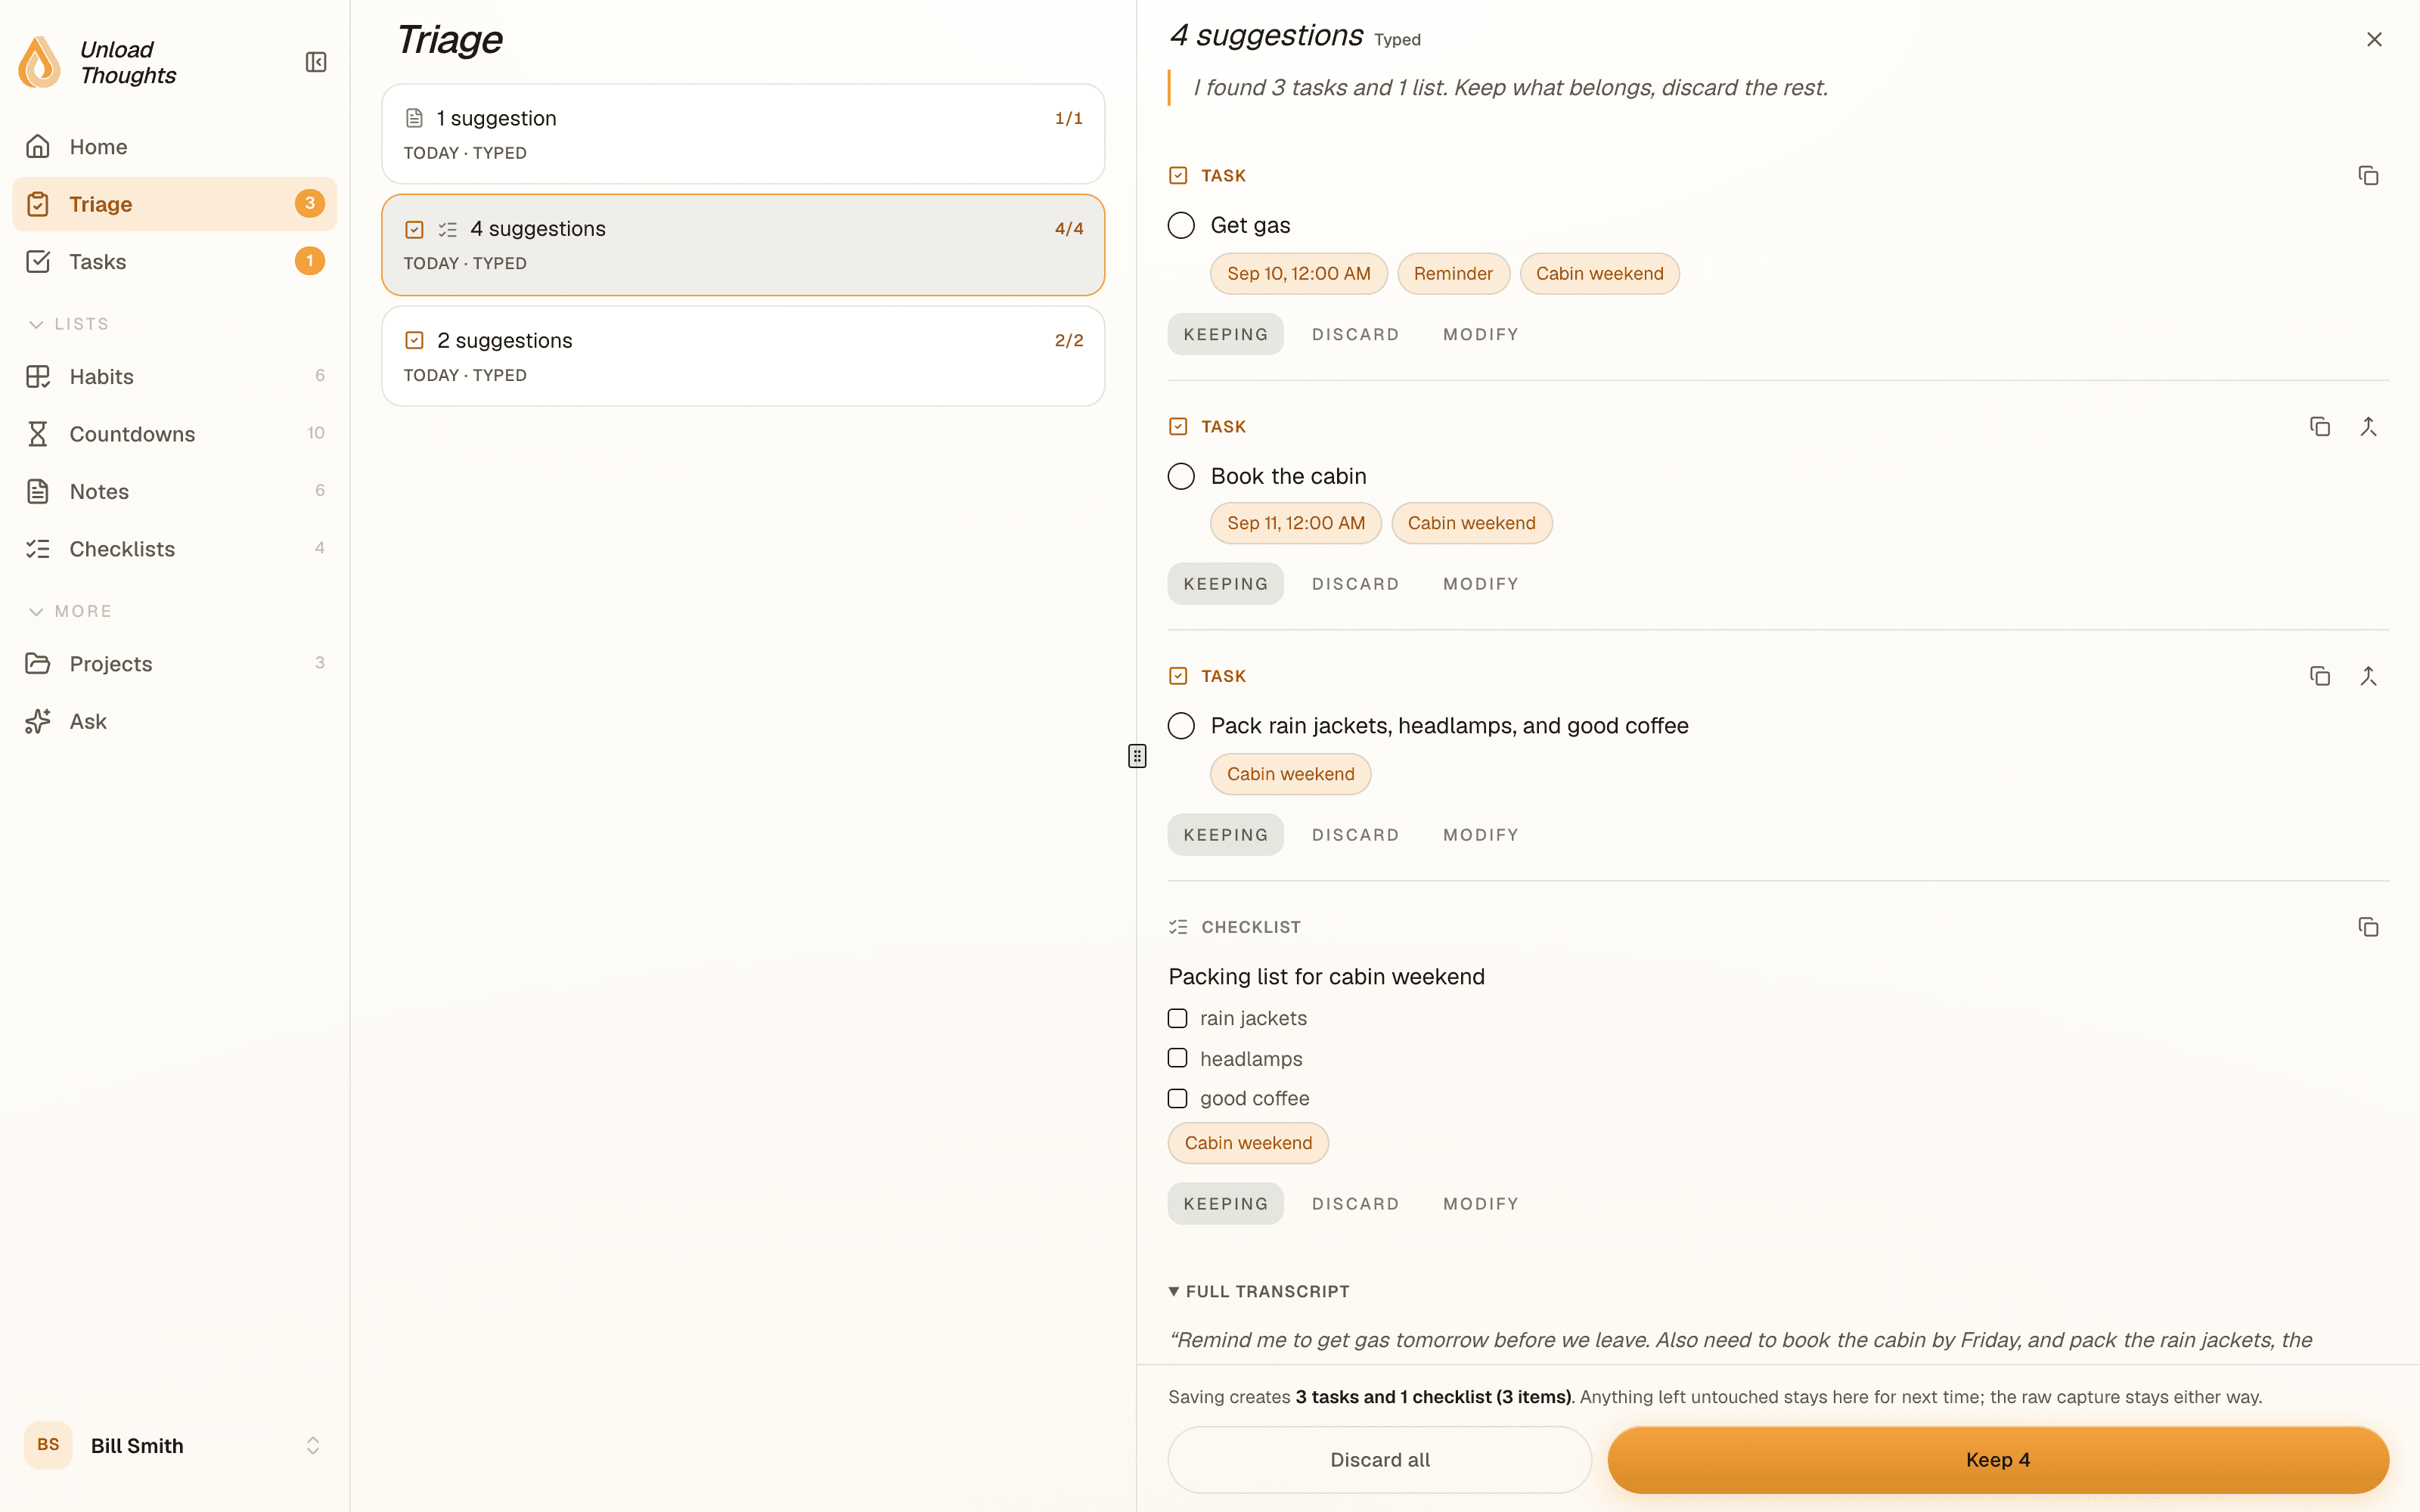
Task: Click the Keep 4 button
Action: pyautogui.click(x=1998, y=1460)
